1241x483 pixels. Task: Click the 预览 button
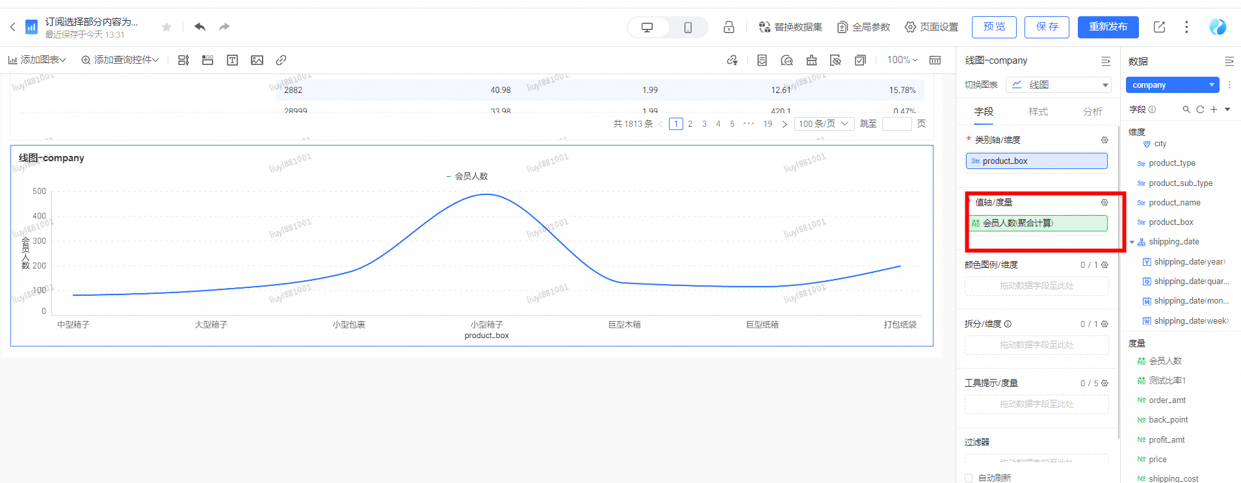click(994, 27)
